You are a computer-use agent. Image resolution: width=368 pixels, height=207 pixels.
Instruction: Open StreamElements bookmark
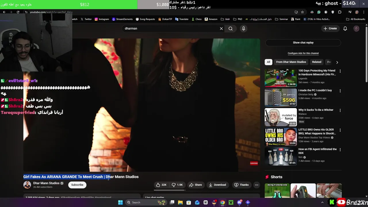point(122,19)
